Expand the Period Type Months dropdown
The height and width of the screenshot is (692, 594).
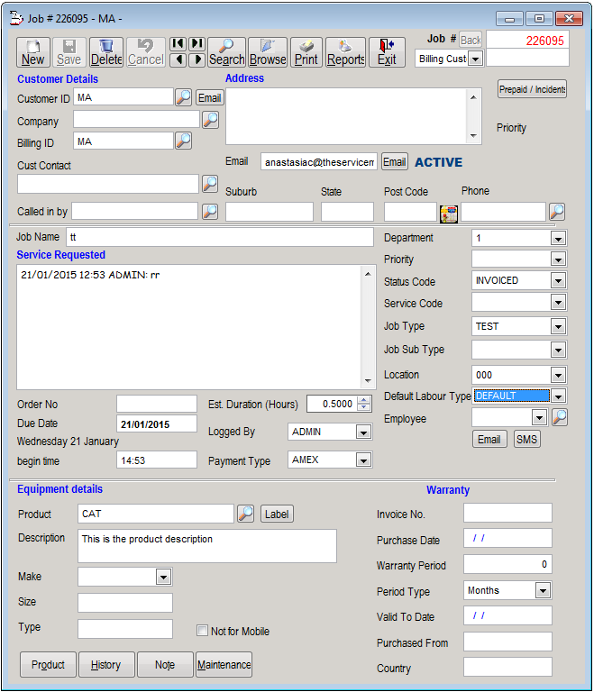(543, 591)
